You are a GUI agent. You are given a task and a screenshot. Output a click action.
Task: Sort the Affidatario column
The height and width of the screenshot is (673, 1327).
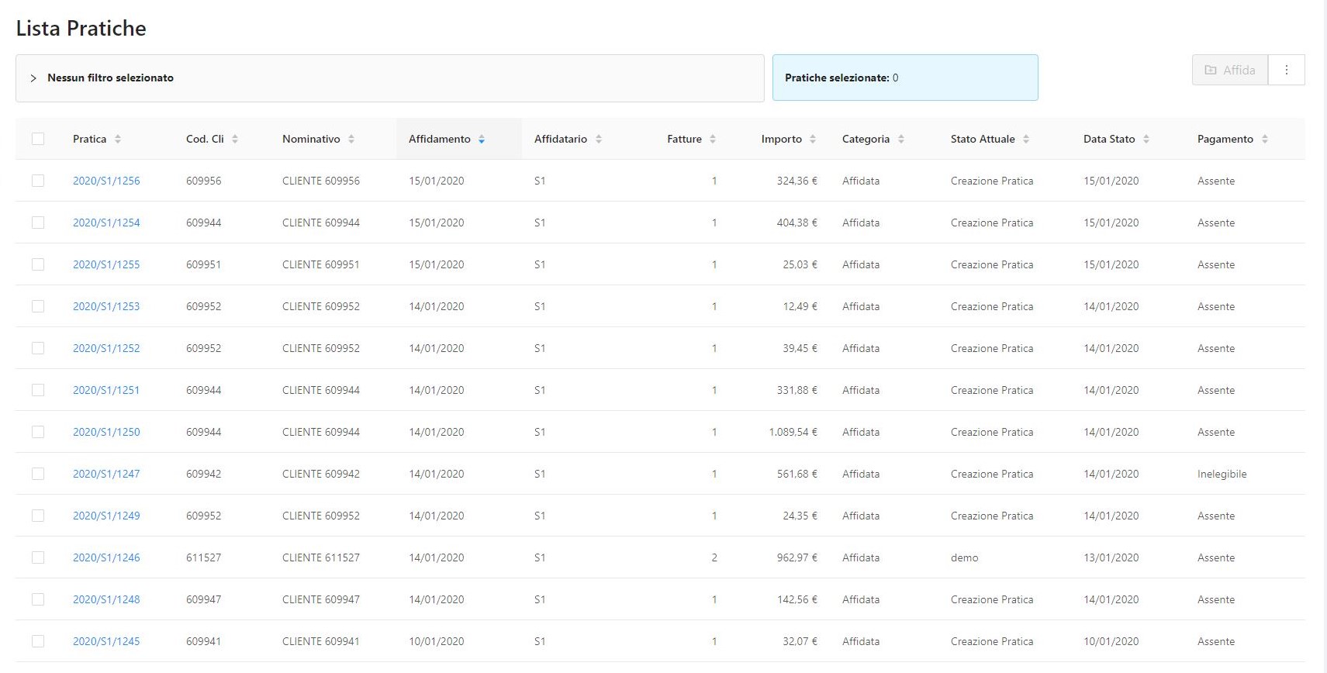[599, 140]
